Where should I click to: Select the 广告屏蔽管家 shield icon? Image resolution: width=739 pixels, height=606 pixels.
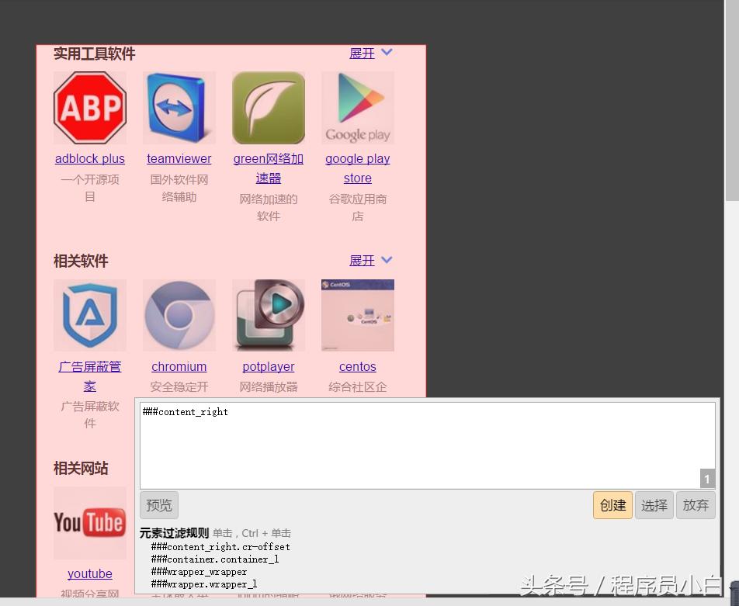tap(89, 315)
